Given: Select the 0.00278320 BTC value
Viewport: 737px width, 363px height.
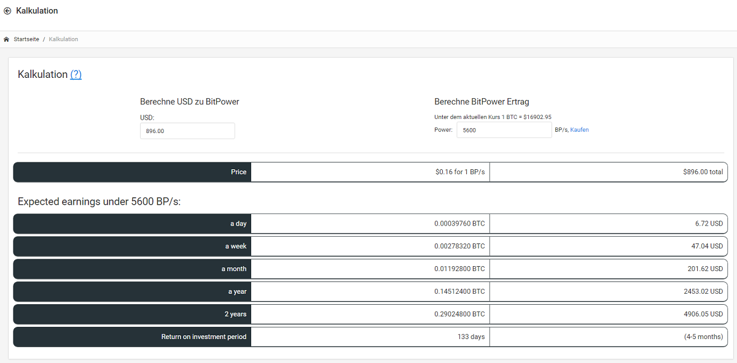Looking at the screenshot, I should coord(459,246).
